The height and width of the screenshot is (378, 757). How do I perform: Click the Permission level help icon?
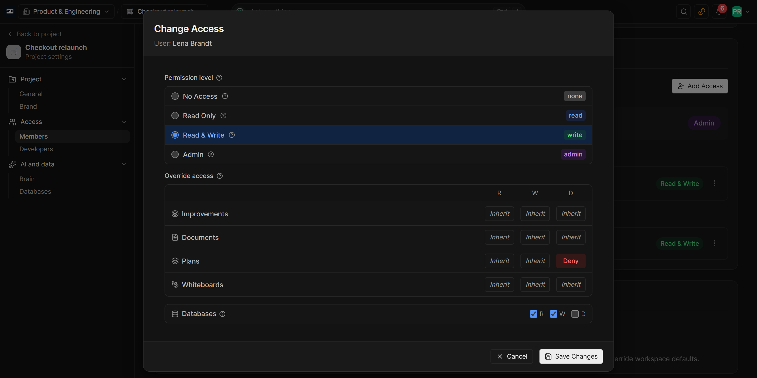219,78
